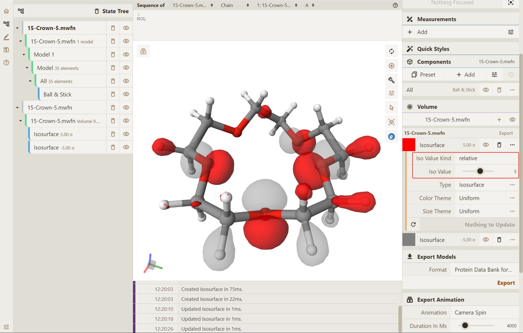Toggle selection mode cursor icon
The height and width of the screenshot is (333, 523).
tap(391, 108)
